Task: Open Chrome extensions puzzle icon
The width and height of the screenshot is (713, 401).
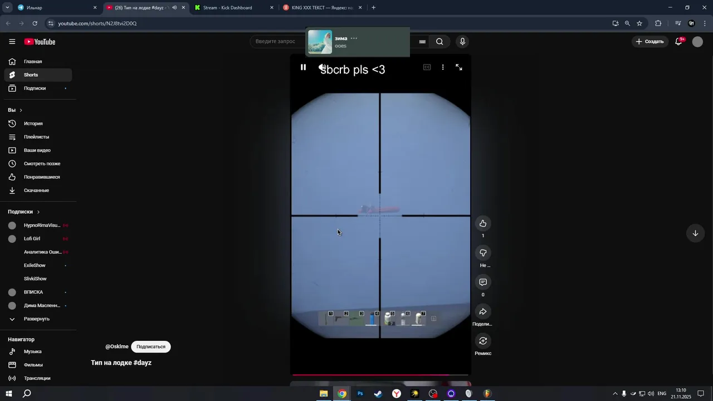Action: (x=658, y=23)
